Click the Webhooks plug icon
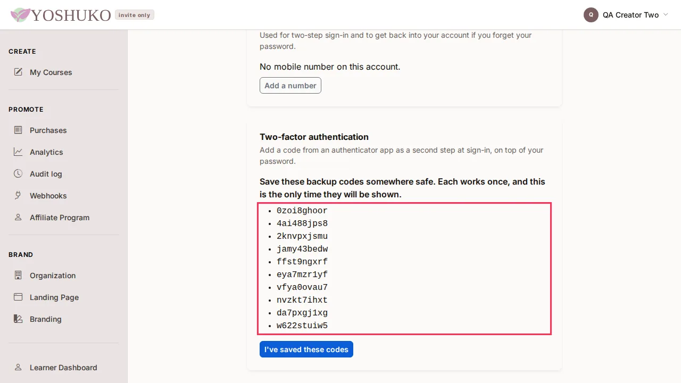The image size is (681, 383). tap(18, 195)
